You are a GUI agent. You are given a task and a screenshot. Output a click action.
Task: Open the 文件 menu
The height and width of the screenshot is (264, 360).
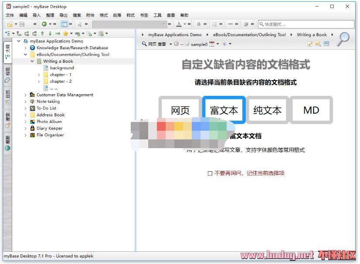pyautogui.click(x=10, y=15)
